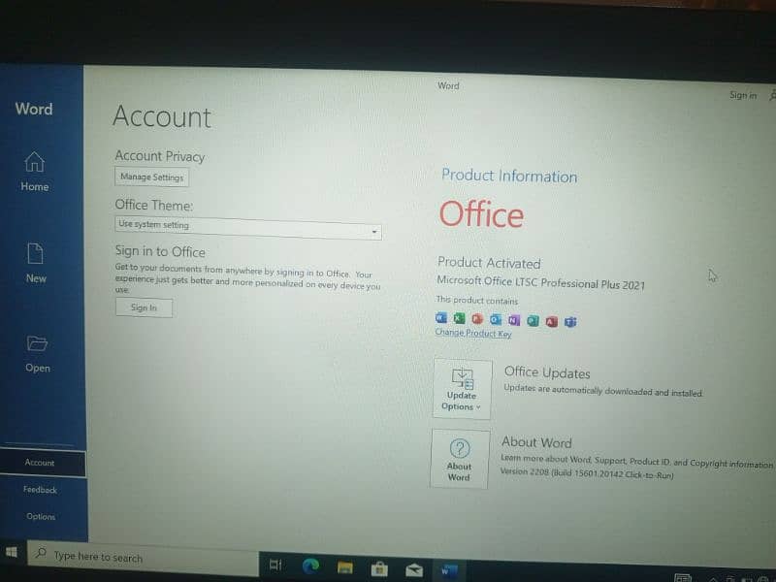Click the Home icon in Word sidebar
Screen dimensions: 776x582
point(34,162)
